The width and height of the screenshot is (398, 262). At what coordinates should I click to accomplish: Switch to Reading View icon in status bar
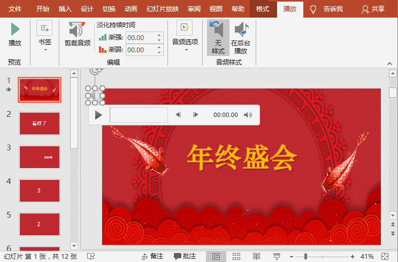point(256,257)
